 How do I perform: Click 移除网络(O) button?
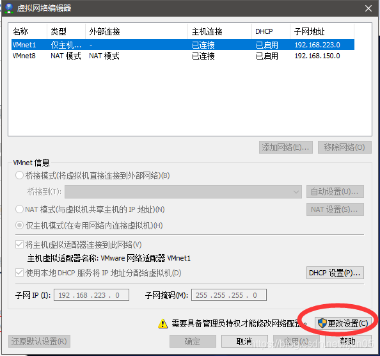pos(345,147)
